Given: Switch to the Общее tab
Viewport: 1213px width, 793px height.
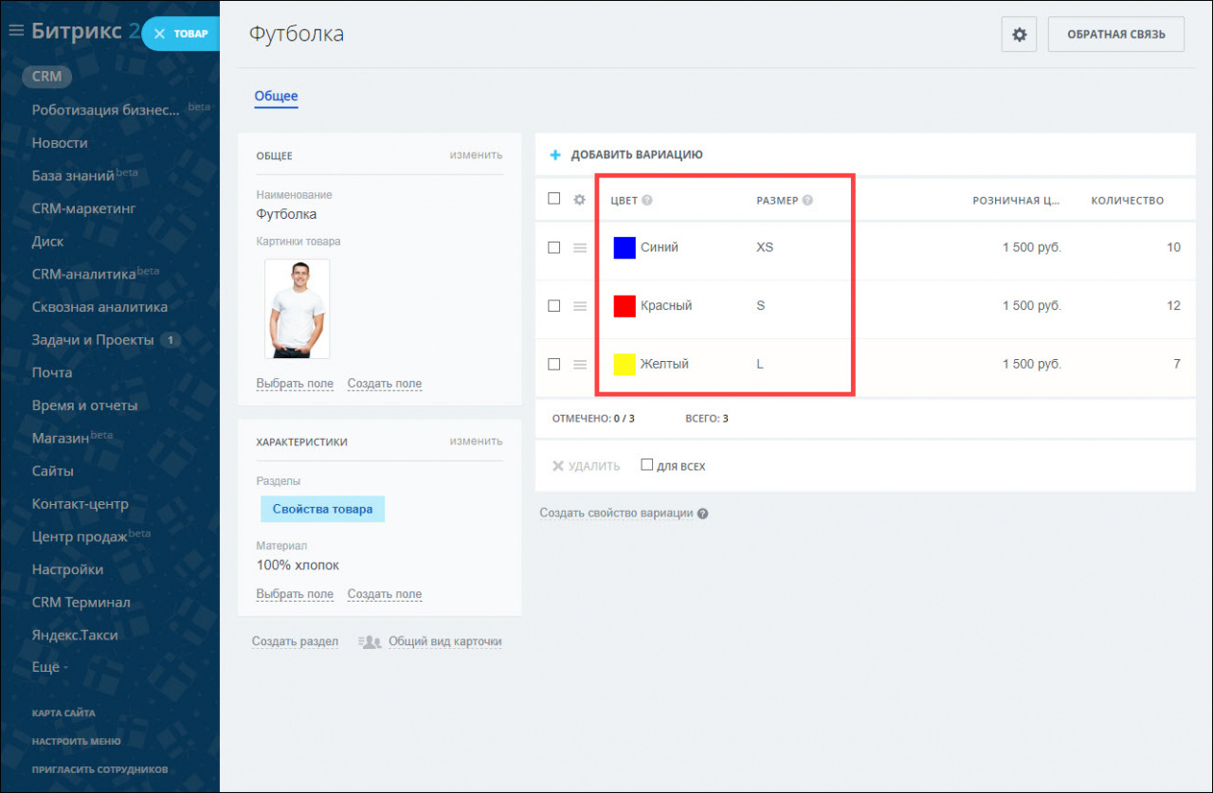Looking at the screenshot, I should pyautogui.click(x=276, y=97).
